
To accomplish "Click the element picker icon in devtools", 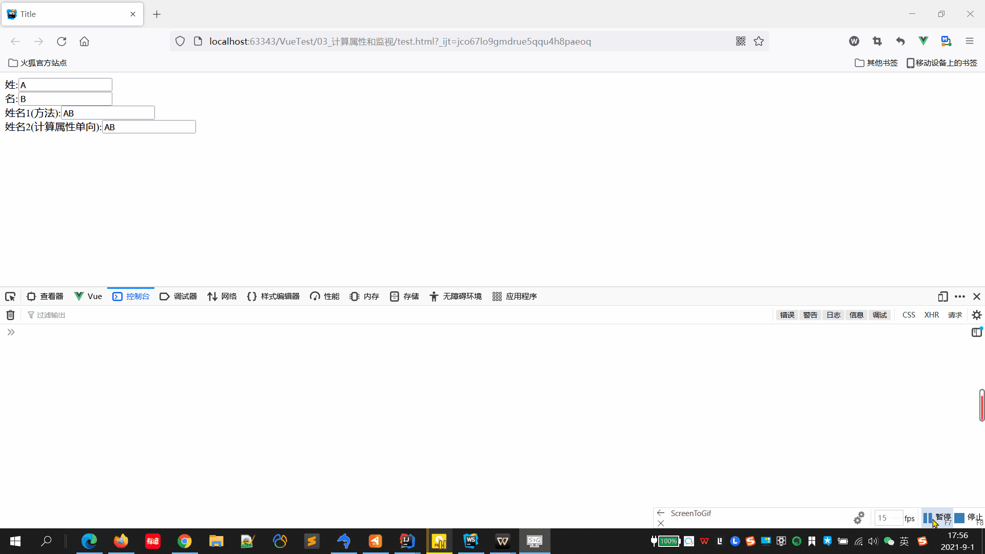I will tap(10, 296).
